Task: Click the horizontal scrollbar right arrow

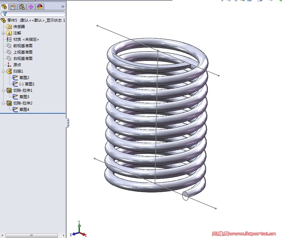Action: (64, 235)
